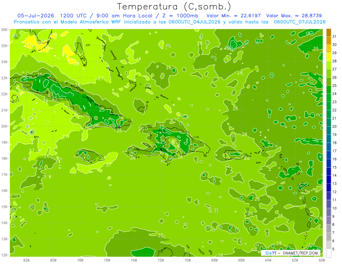Click the "14N" latitude axis label
The image size is (342, 264).
pyautogui.click(x=4, y=223)
